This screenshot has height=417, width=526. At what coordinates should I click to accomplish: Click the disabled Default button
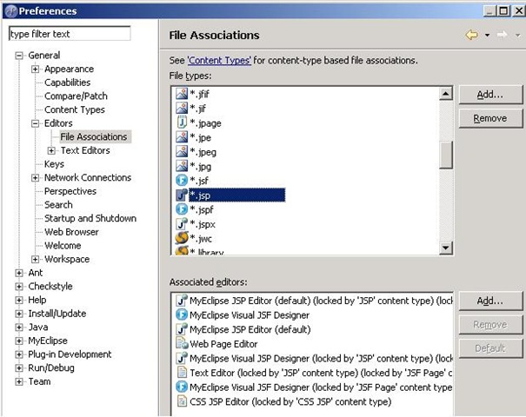click(x=490, y=348)
